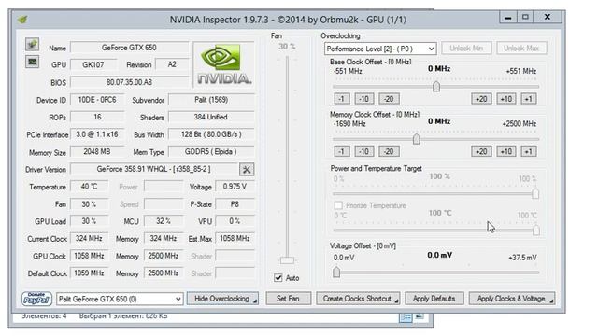Minimize the NVIDIA Inspector window
The height and width of the screenshot is (336, 598).
pos(508,18)
